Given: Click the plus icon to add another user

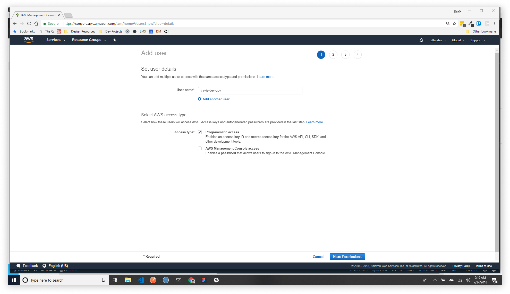Looking at the screenshot, I should (199, 99).
